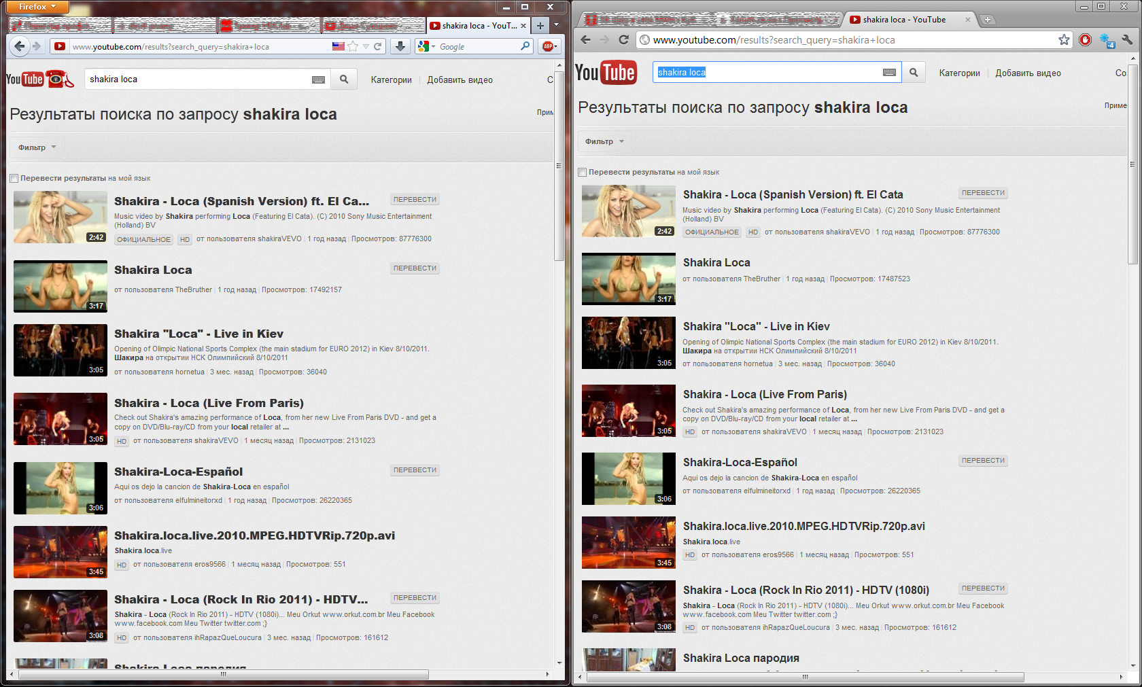Open the Google search engine selector in Firefox
The height and width of the screenshot is (687, 1142).
(x=426, y=46)
